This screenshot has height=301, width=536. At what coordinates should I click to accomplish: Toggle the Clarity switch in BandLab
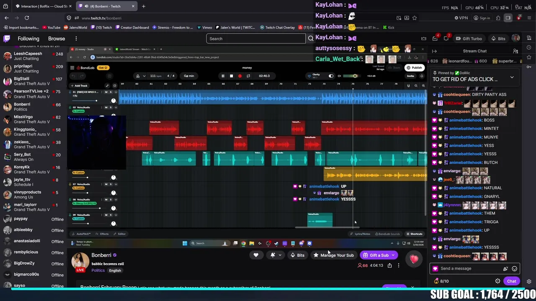pos(331,76)
